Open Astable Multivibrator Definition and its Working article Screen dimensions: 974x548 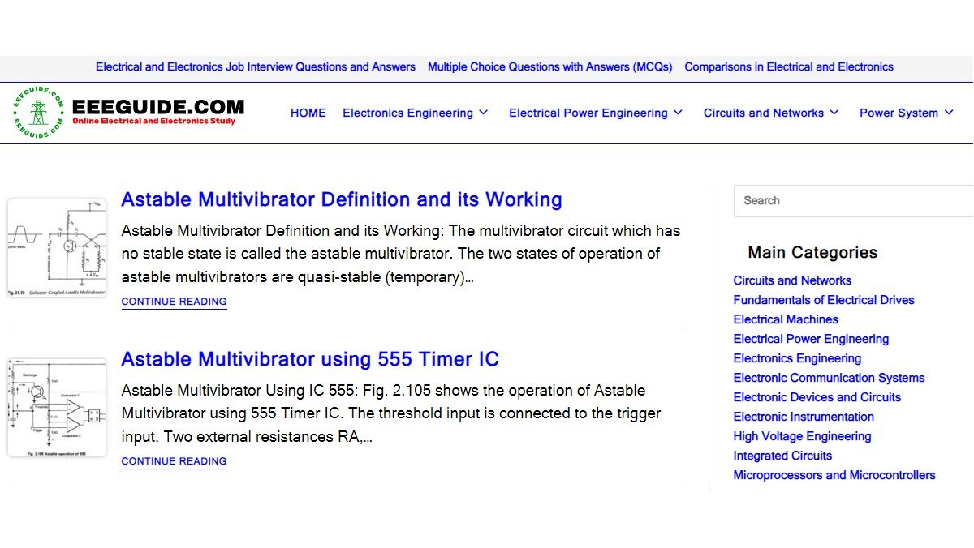click(341, 199)
